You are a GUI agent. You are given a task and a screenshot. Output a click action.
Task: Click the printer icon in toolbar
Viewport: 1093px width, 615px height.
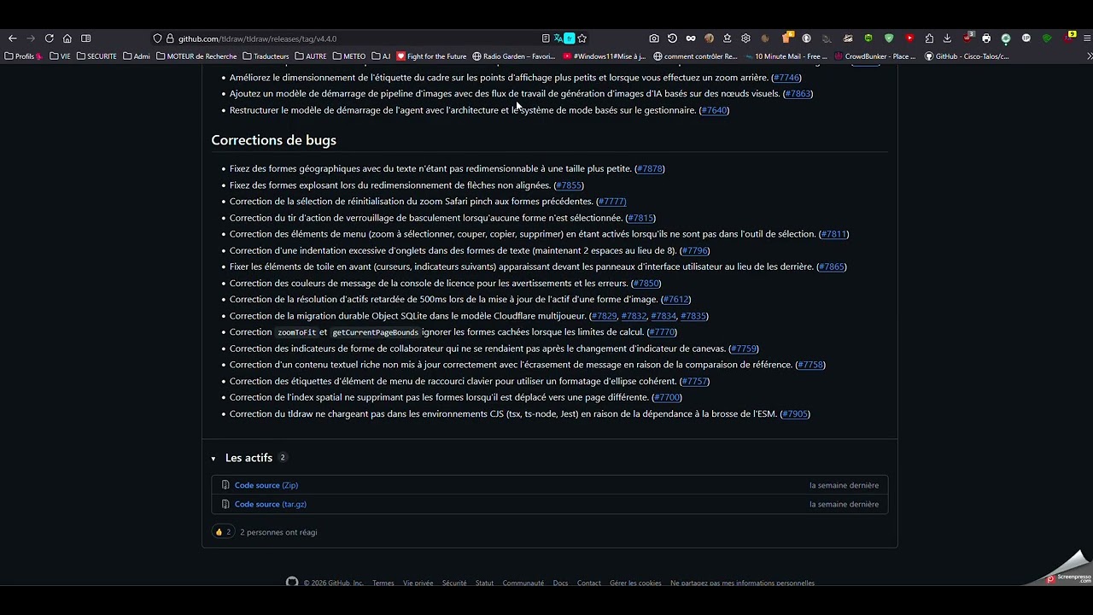click(x=986, y=38)
